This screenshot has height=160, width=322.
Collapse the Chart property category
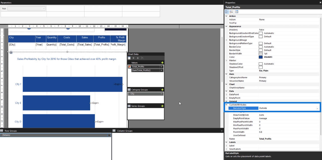[x=227, y=84]
